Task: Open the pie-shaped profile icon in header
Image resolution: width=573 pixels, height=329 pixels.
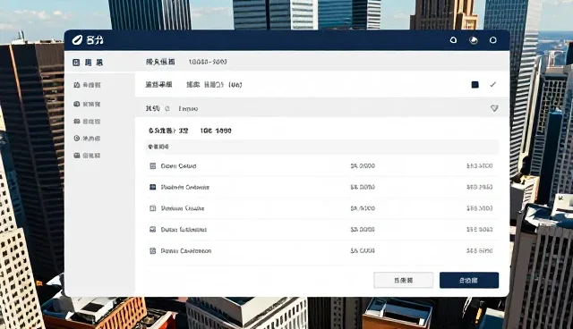Action: click(x=474, y=40)
